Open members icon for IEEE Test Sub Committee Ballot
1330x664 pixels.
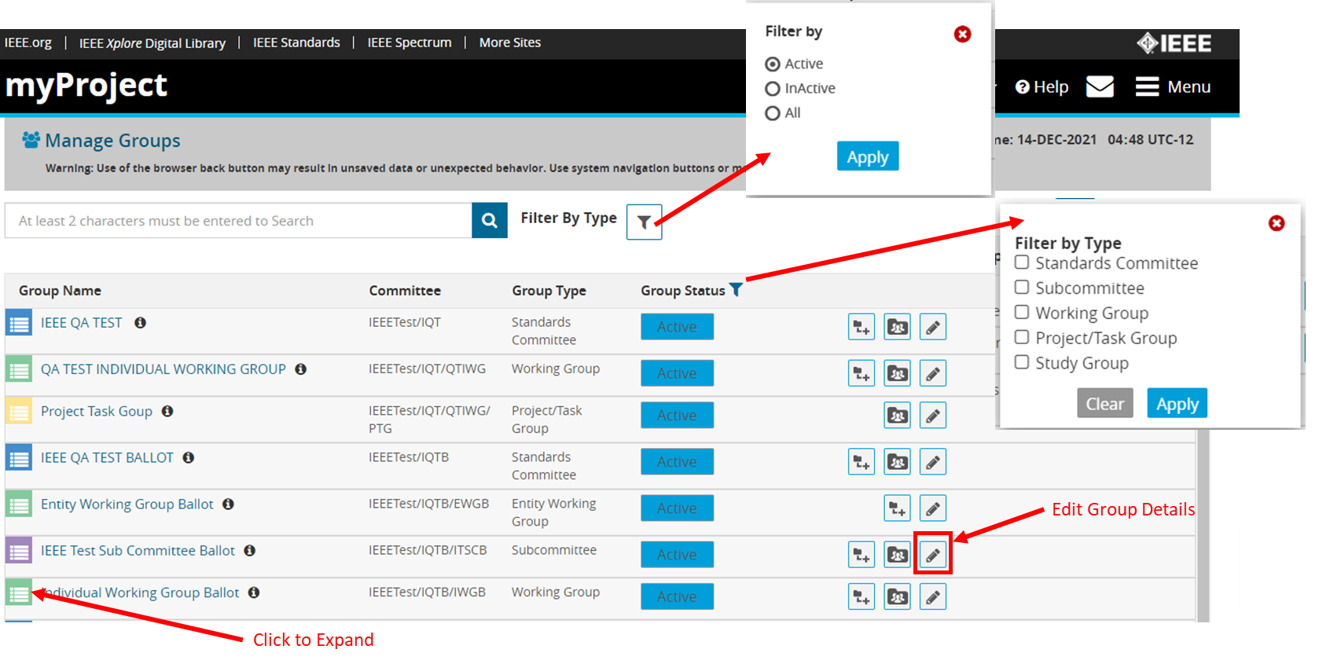pyautogui.click(x=897, y=555)
